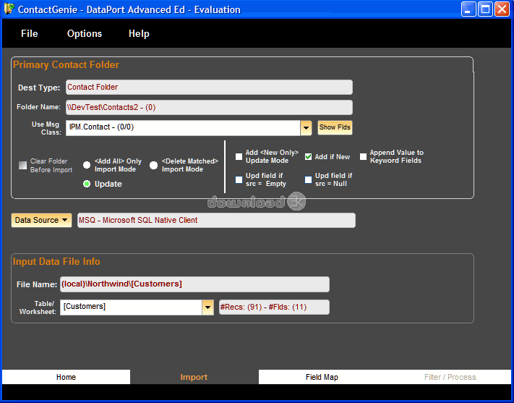Click the Dest Type field
This screenshot has height=403, width=514.
[209, 88]
